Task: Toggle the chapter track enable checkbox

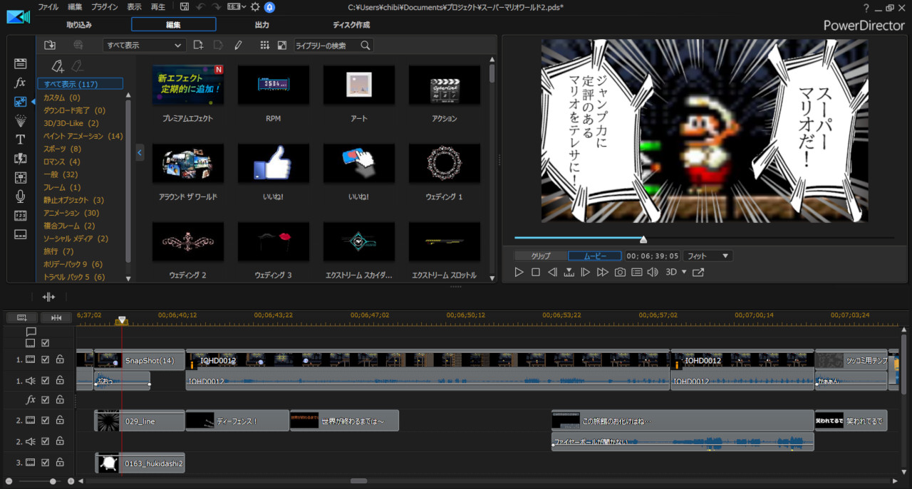Action: point(45,343)
